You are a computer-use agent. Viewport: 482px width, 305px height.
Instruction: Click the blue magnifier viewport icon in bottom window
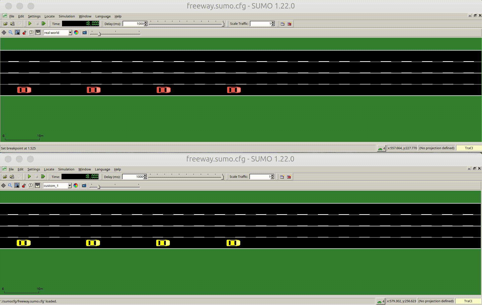[x=10, y=186]
